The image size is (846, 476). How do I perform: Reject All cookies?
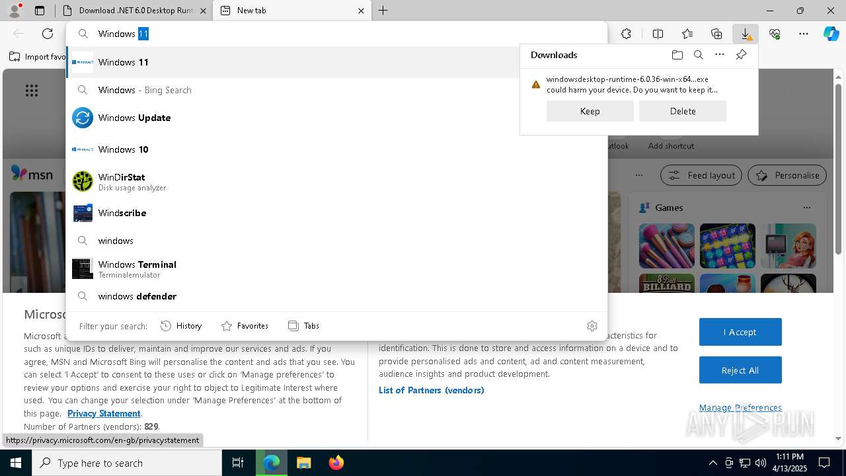(740, 370)
